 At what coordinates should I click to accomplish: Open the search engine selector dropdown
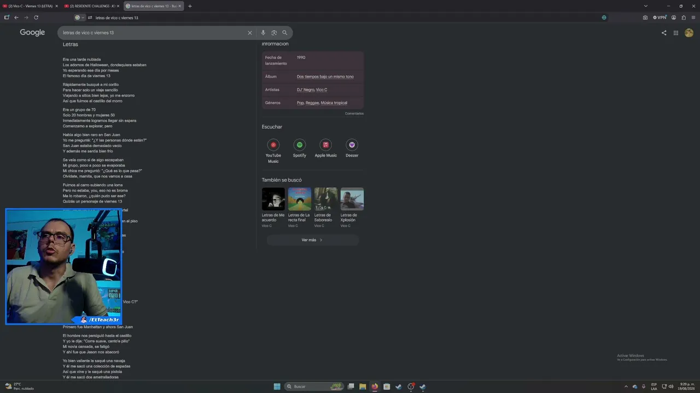[79, 17]
